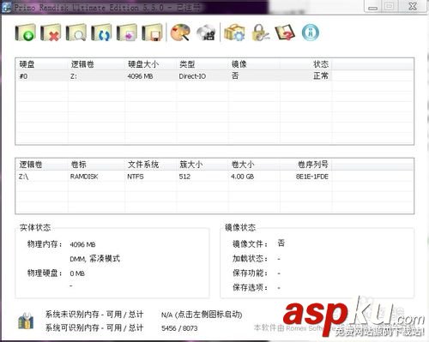Click the NTFS file system cell
Image resolution: width=429 pixels, height=342 pixels.
click(136, 177)
